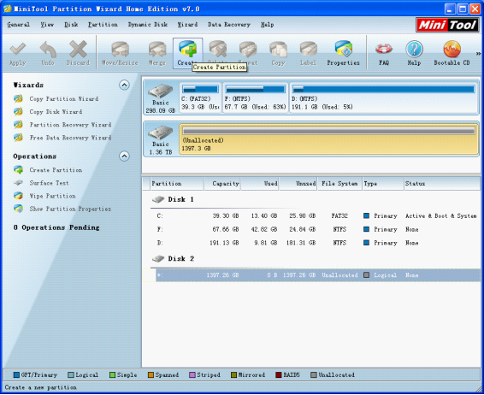This screenshot has height=395, width=484.
Task: Click the Spanned legend swatch
Action: 151,375
